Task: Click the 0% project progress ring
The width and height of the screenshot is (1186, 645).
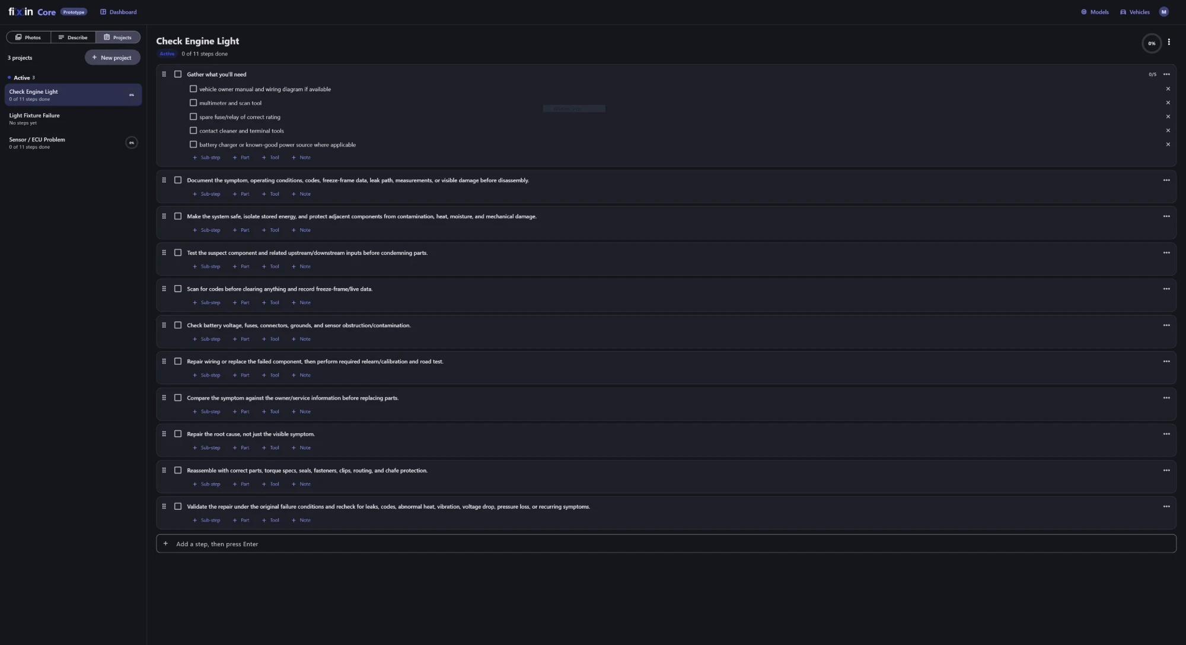Action: pyautogui.click(x=1152, y=43)
